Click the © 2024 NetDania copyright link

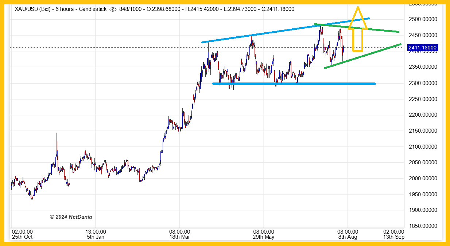point(71,217)
